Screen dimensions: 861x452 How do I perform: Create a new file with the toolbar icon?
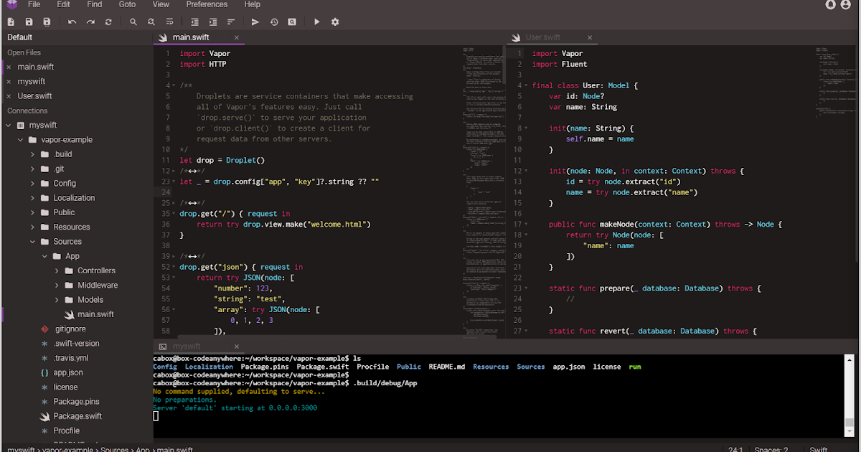click(11, 22)
